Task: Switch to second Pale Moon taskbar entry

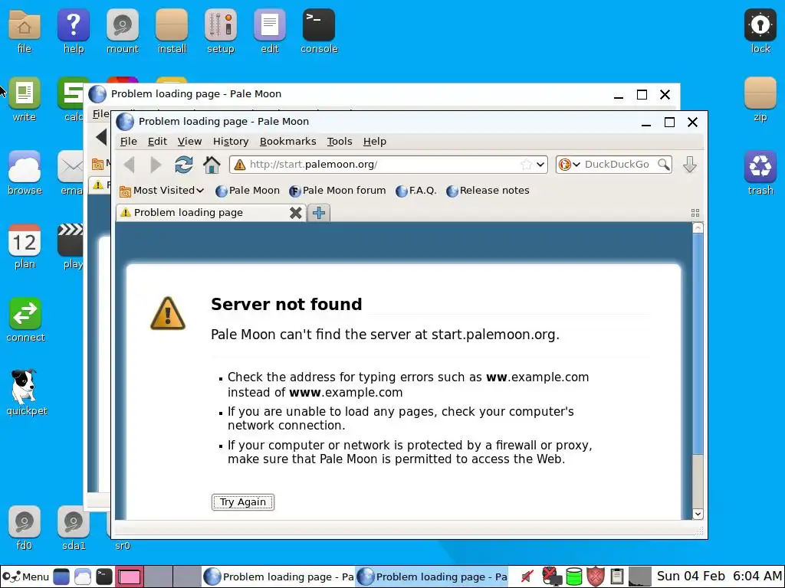Action: coord(432,577)
